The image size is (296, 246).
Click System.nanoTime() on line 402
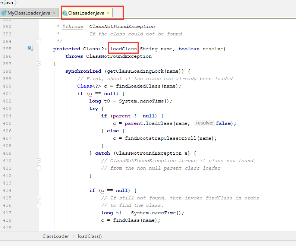(x=144, y=101)
